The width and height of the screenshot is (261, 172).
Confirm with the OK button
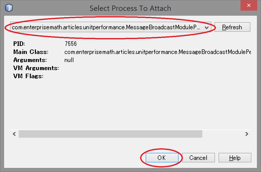tap(161, 158)
